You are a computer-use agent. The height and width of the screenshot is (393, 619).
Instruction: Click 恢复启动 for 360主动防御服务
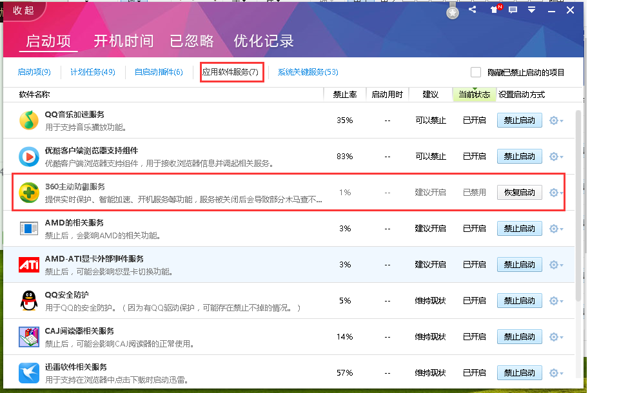coord(520,193)
